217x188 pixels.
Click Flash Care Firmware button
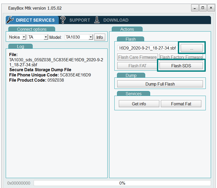(138, 57)
